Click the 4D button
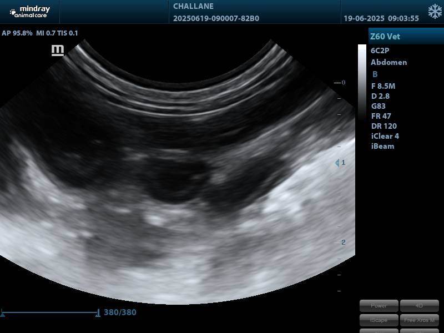Viewport: 444px width, 333px height. tap(419, 306)
